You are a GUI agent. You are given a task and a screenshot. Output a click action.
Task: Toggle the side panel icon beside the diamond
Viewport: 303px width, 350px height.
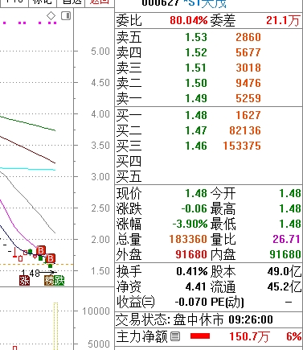(x=66, y=15)
